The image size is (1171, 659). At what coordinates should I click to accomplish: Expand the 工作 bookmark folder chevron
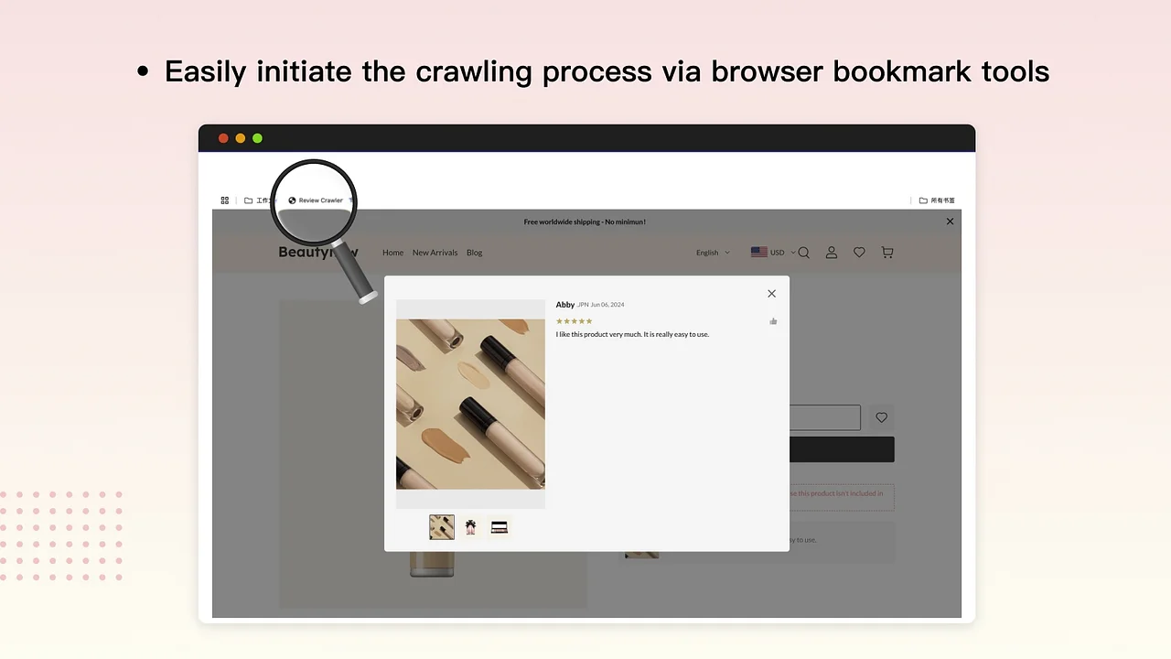(x=275, y=200)
